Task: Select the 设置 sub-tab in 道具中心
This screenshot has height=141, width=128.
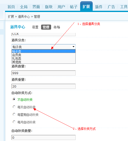Action: coord(35,27)
